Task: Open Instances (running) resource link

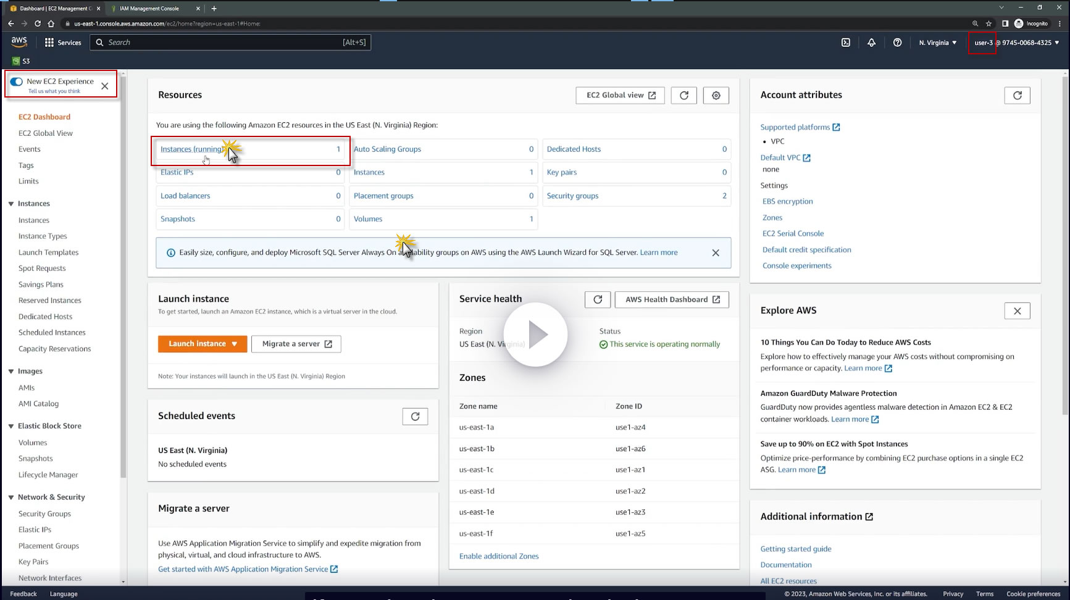Action: pyautogui.click(x=191, y=149)
